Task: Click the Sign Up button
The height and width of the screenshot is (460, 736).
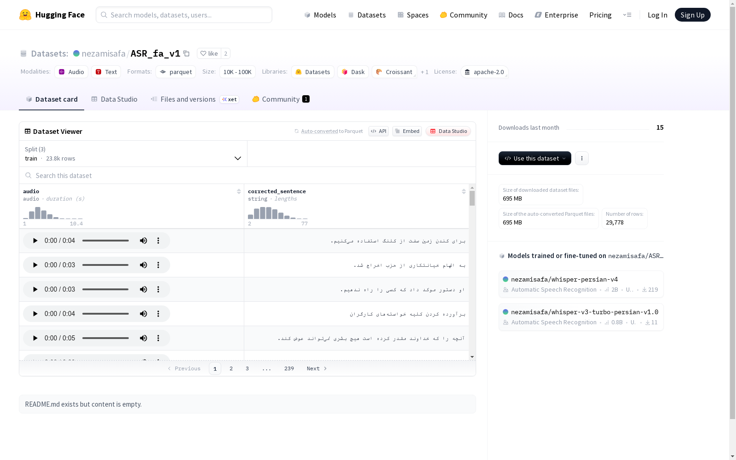Action: point(692,15)
